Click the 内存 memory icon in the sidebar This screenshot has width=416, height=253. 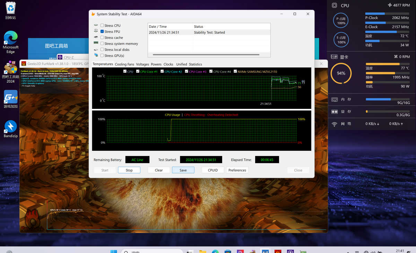coord(335,99)
